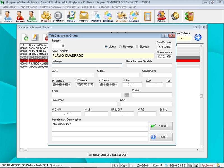The image size is (224, 168).
Task: Click the E-mail input field
Action: 86,95
